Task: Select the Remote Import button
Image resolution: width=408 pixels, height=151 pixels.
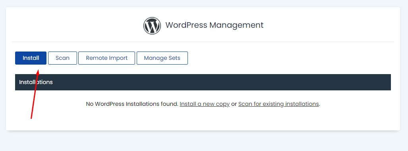Action: (x=107, y=58)
